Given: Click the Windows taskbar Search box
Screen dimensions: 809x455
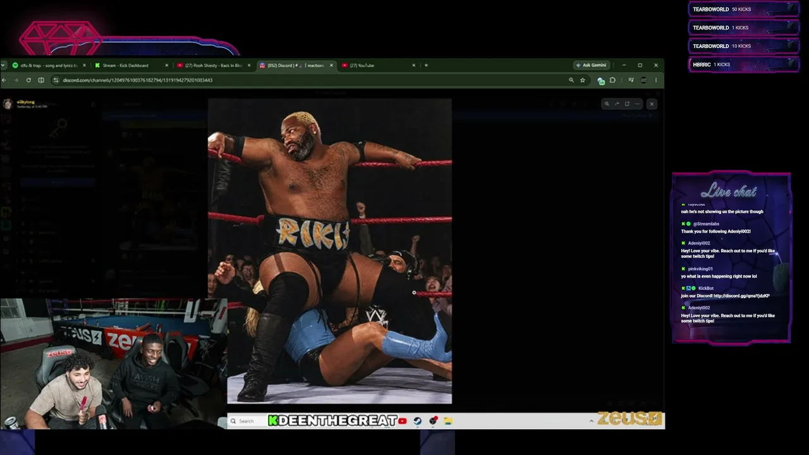Looking at the screenshot, I should [x=247, y=421].
